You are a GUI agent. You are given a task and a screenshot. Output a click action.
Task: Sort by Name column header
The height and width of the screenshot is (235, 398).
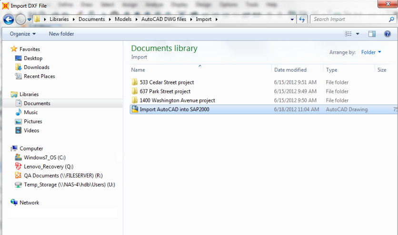tap(138, 70)
